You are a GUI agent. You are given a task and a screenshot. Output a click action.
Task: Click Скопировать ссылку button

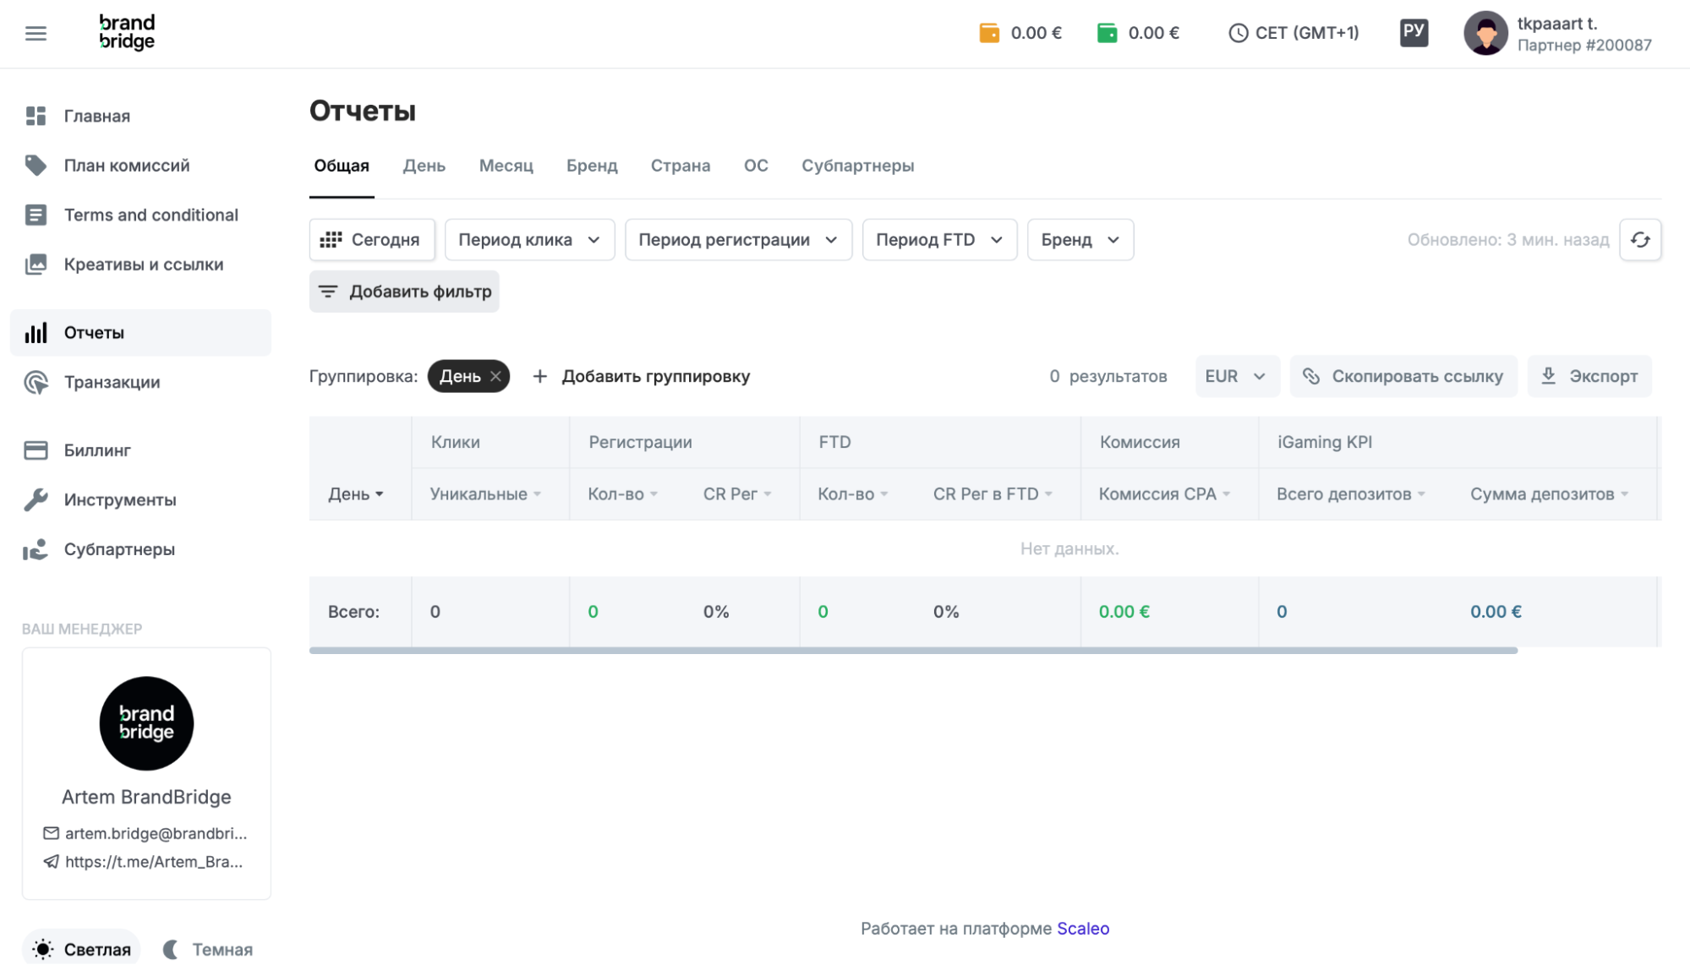1403,376
